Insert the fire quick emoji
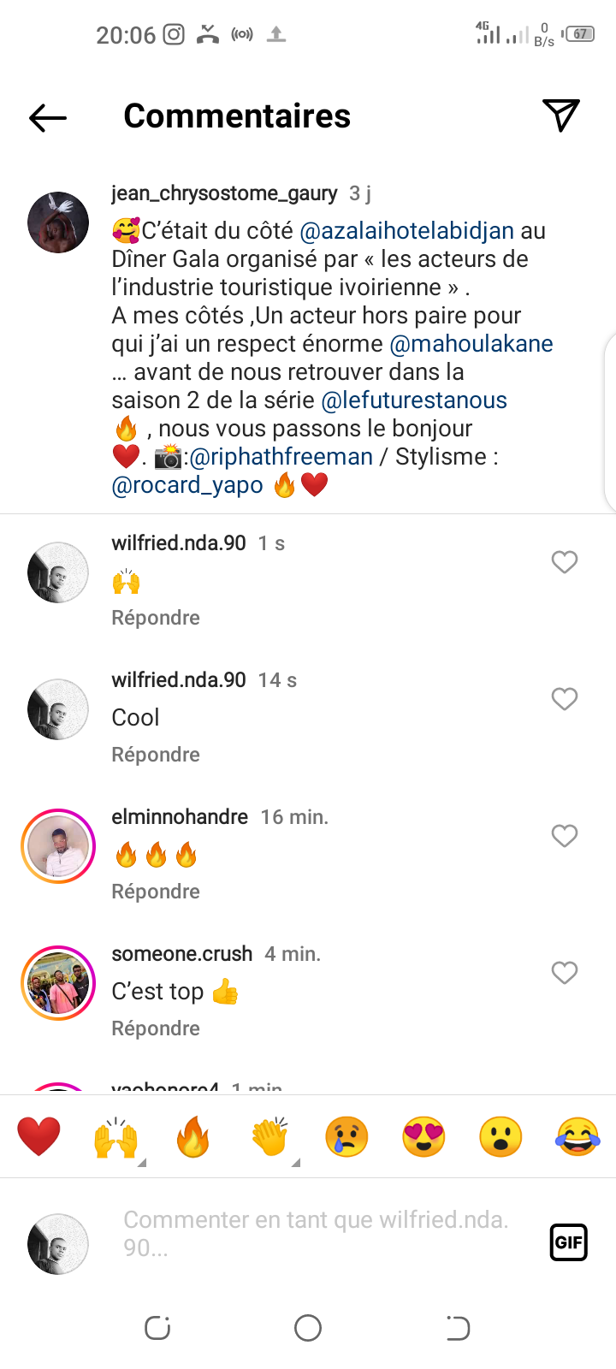This screenshot has height=1369, width=616. click(x=193, y=1137)
